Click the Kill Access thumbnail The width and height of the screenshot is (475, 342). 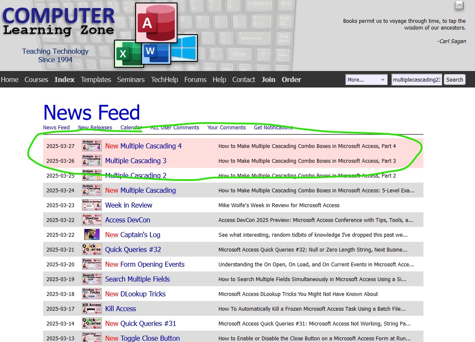pos(92,309)
